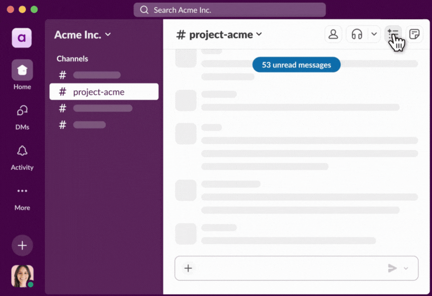Open DMs from the left rail

[x=22, y=111]
